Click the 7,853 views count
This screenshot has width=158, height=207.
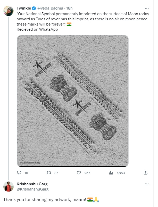point(120,173)
